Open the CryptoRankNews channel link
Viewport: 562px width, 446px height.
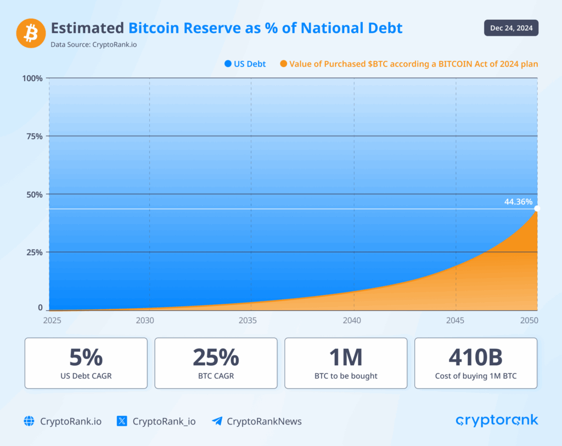[x=264, y=421]
